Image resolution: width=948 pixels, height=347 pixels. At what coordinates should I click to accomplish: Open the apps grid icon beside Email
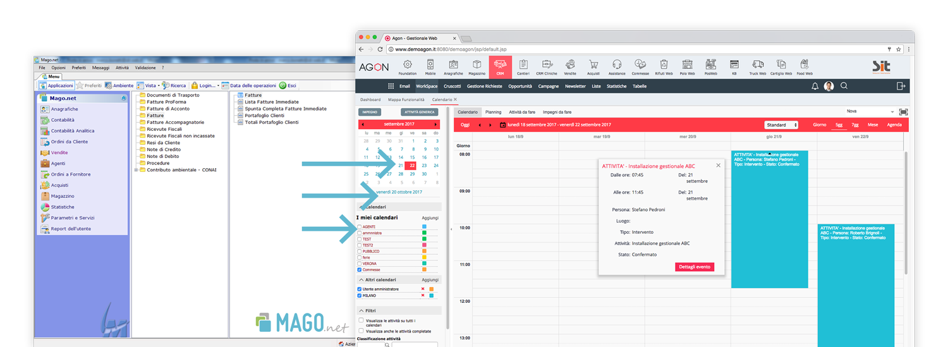[x=391, y=86]
